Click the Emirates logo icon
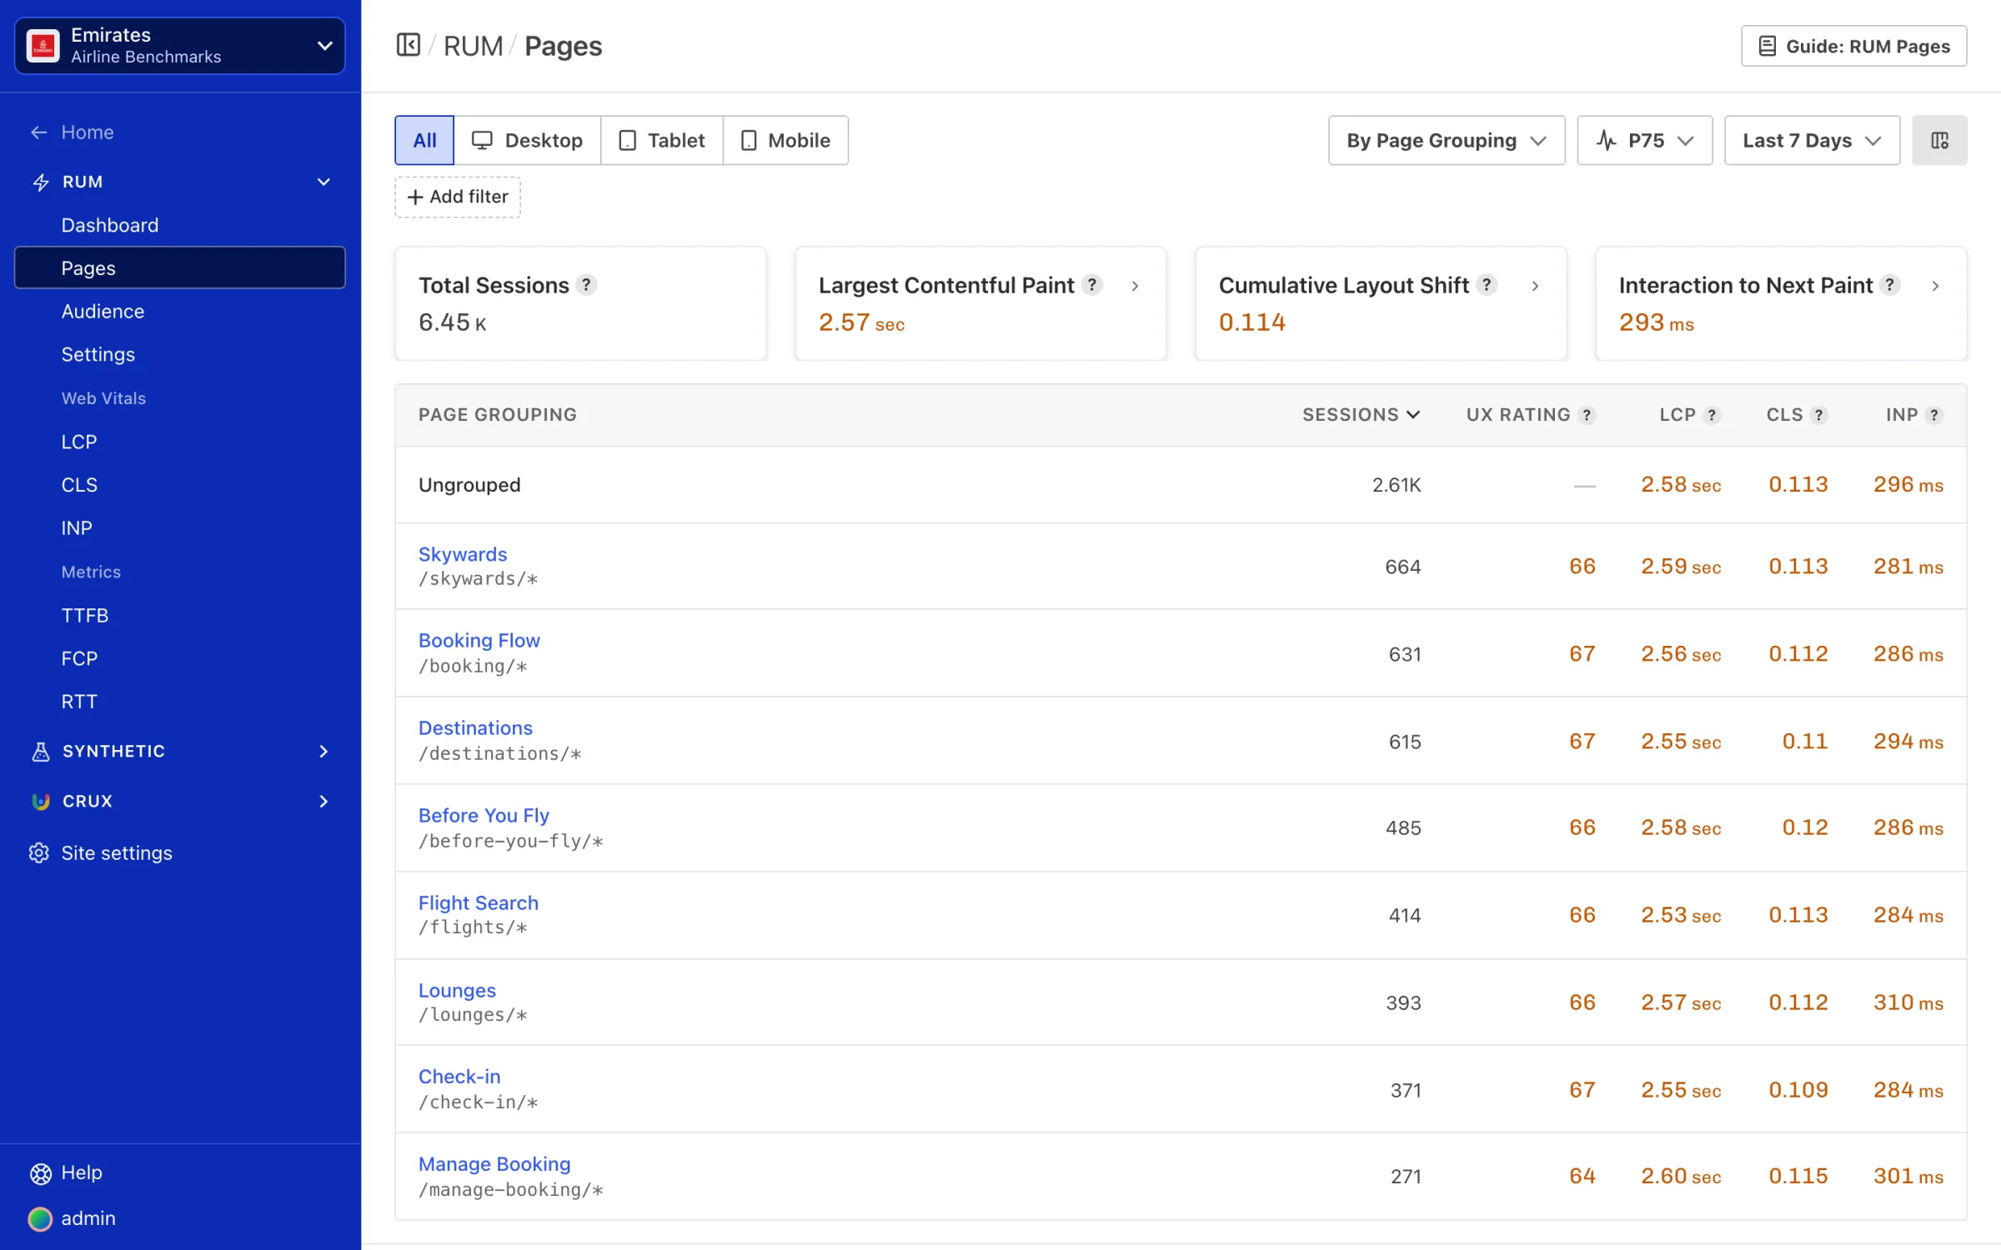Viewport: 2001px width, 1250px height. click(x=43, y=46)
